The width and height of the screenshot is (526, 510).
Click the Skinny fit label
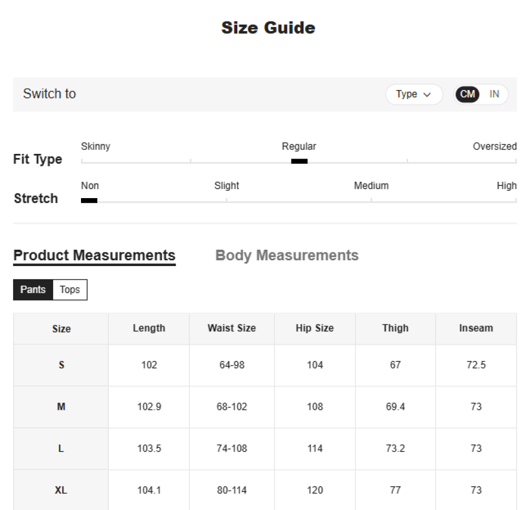coord(96,146)
